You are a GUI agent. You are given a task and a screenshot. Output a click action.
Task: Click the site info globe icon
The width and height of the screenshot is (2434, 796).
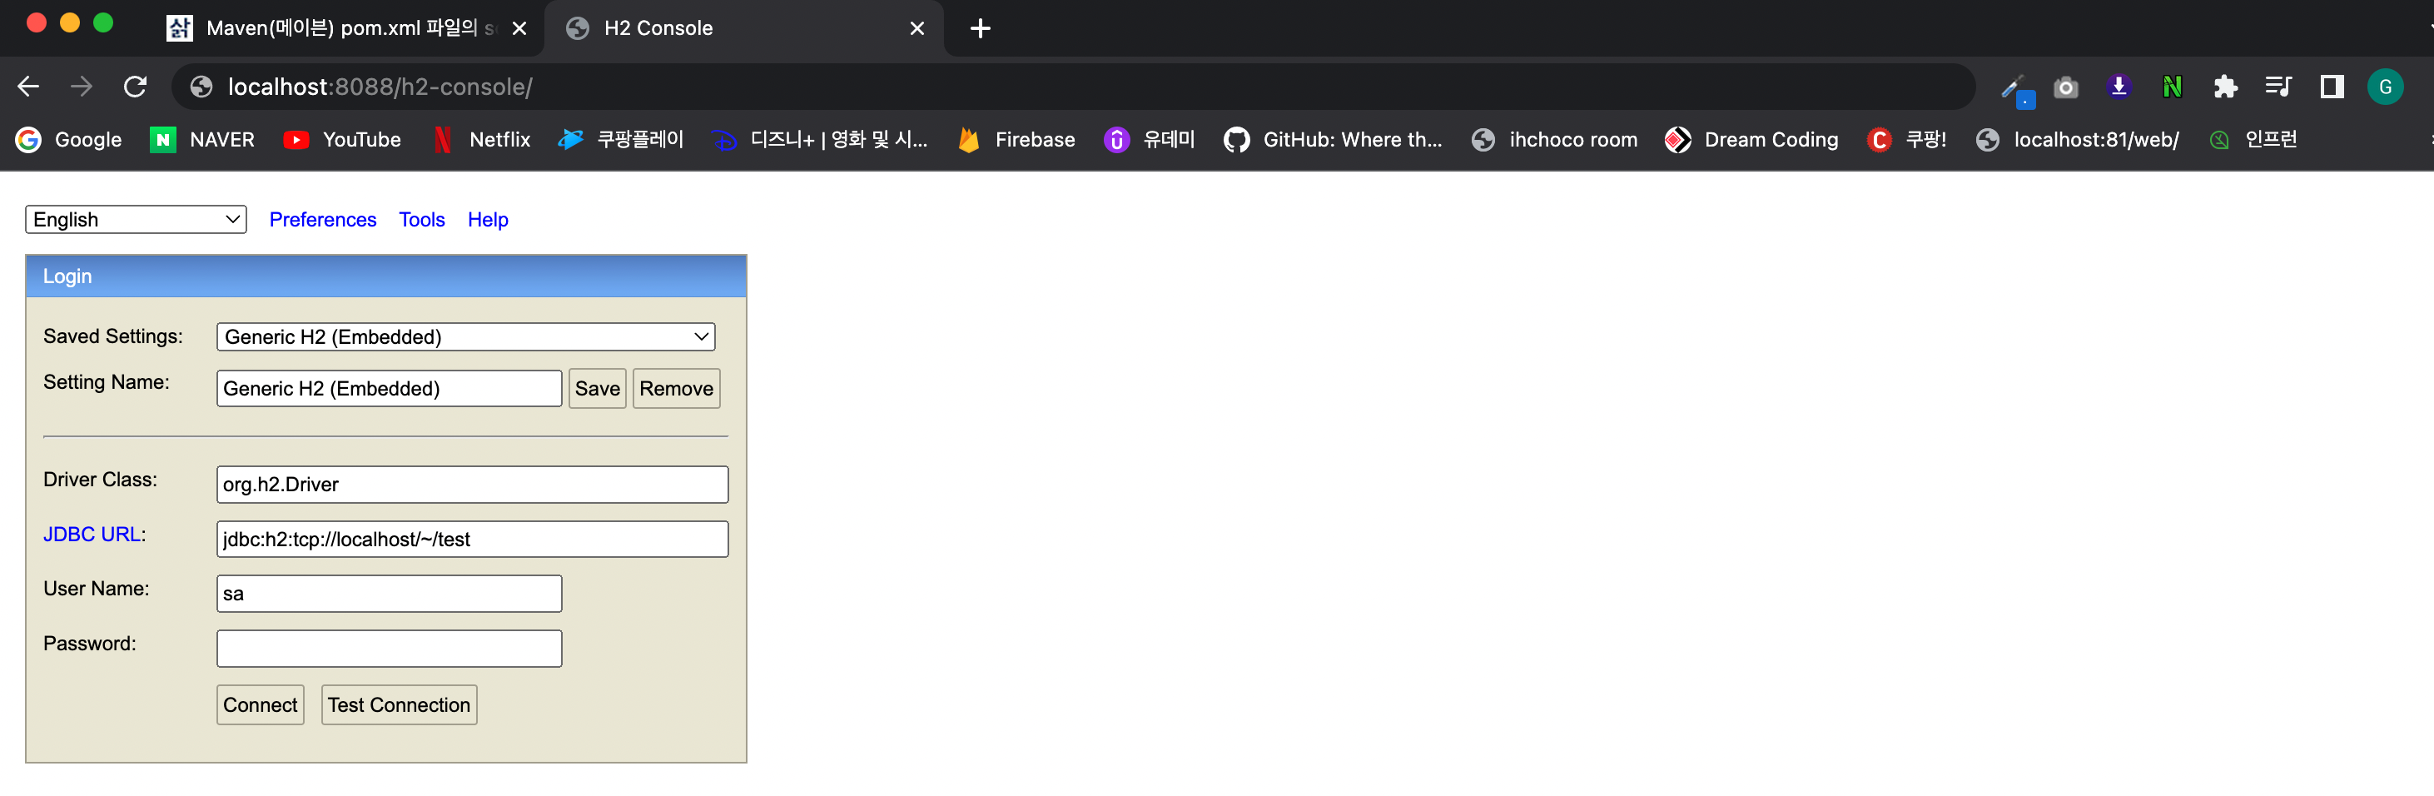(201, 87)
